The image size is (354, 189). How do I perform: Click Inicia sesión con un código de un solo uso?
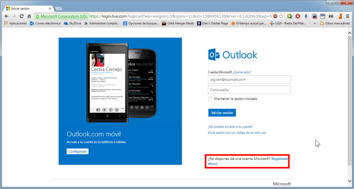pyautogui.click(x=237, y=133)
